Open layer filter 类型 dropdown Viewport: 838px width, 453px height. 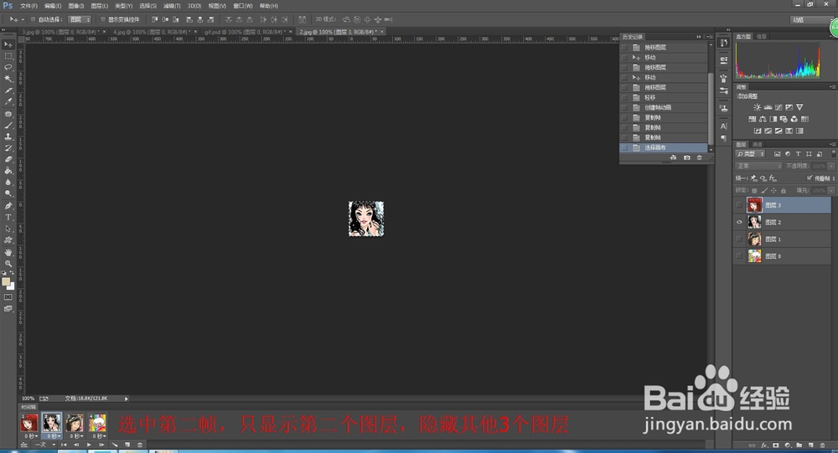coord(751,154)
